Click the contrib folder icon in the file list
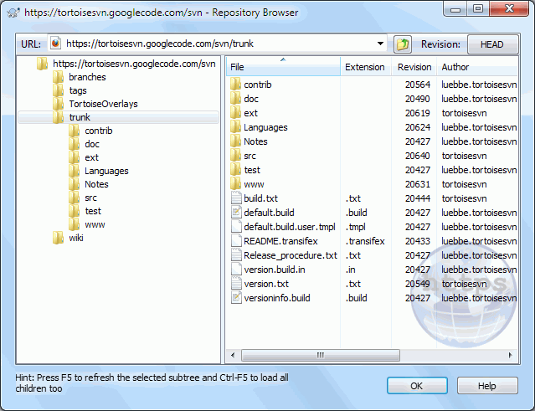535x411 pixels. 236,85
